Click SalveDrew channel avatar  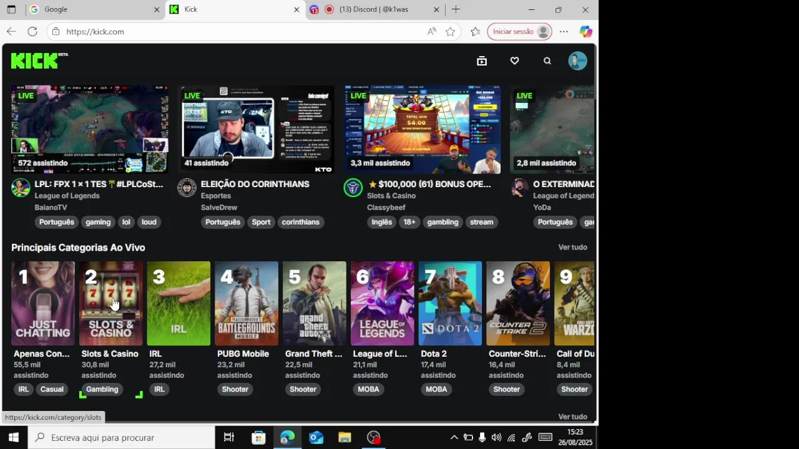click(x=187, y=188)
